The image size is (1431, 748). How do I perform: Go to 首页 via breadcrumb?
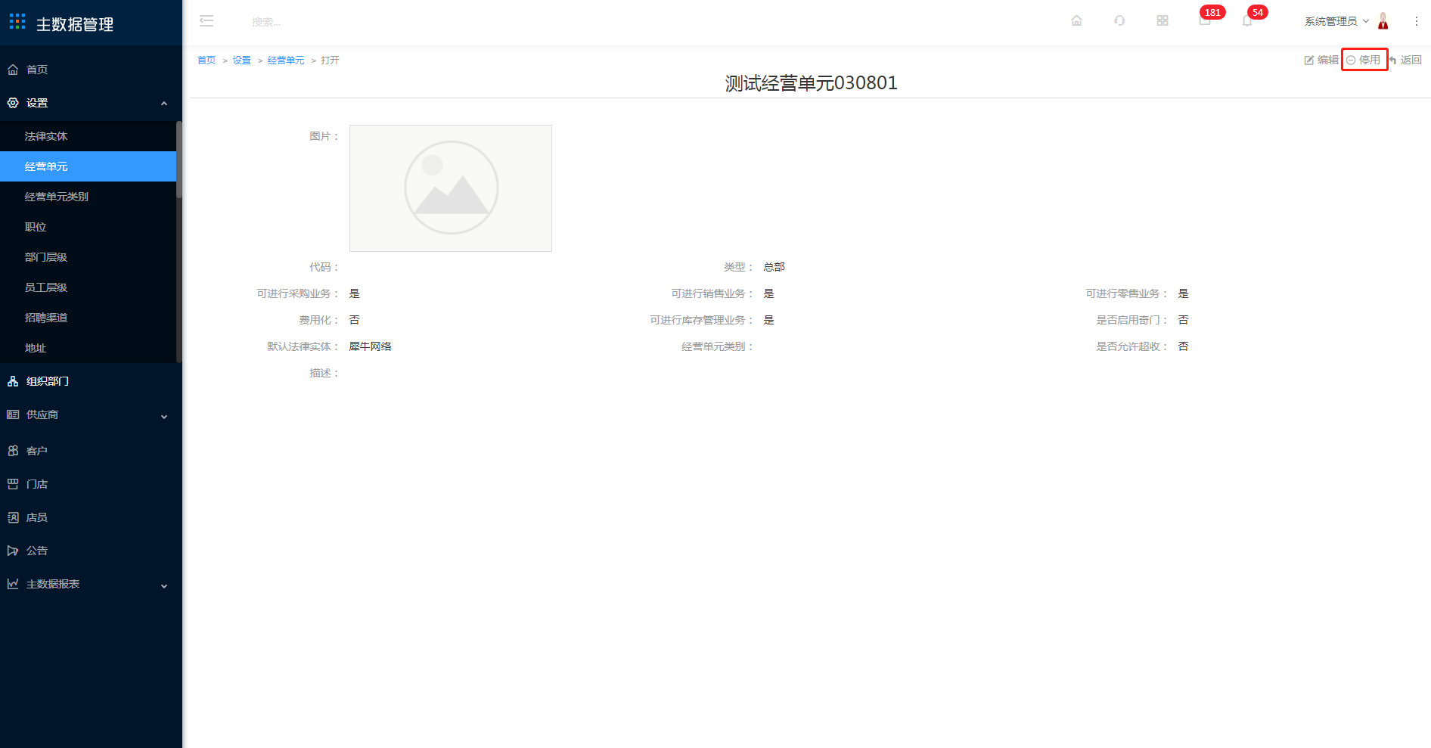[x=206, y=61]
